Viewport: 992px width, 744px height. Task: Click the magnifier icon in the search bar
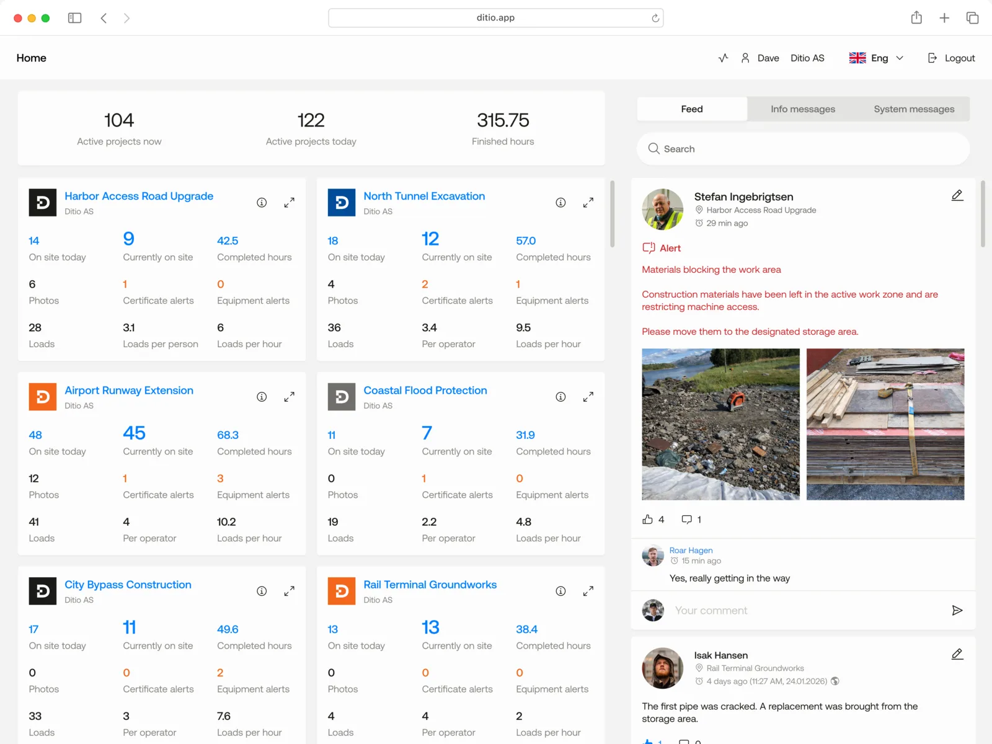pos(653,149)
